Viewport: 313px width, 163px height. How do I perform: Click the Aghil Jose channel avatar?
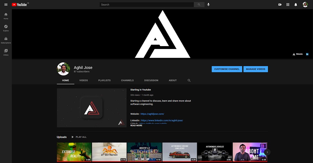[63, 69]
